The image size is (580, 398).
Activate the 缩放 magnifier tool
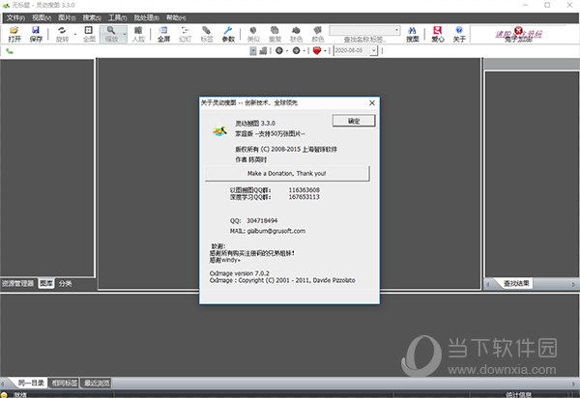coord(111,34)
